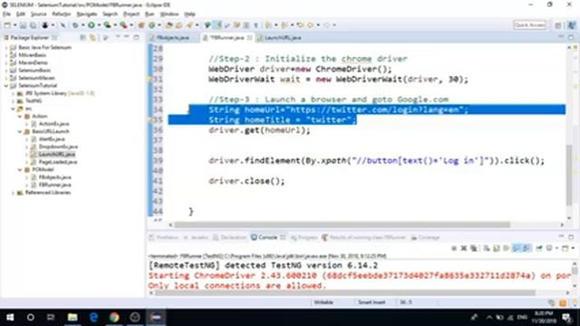The image size is (580, 326).
Task: Open the Refactor menu
Action: (x=62, y=14)
